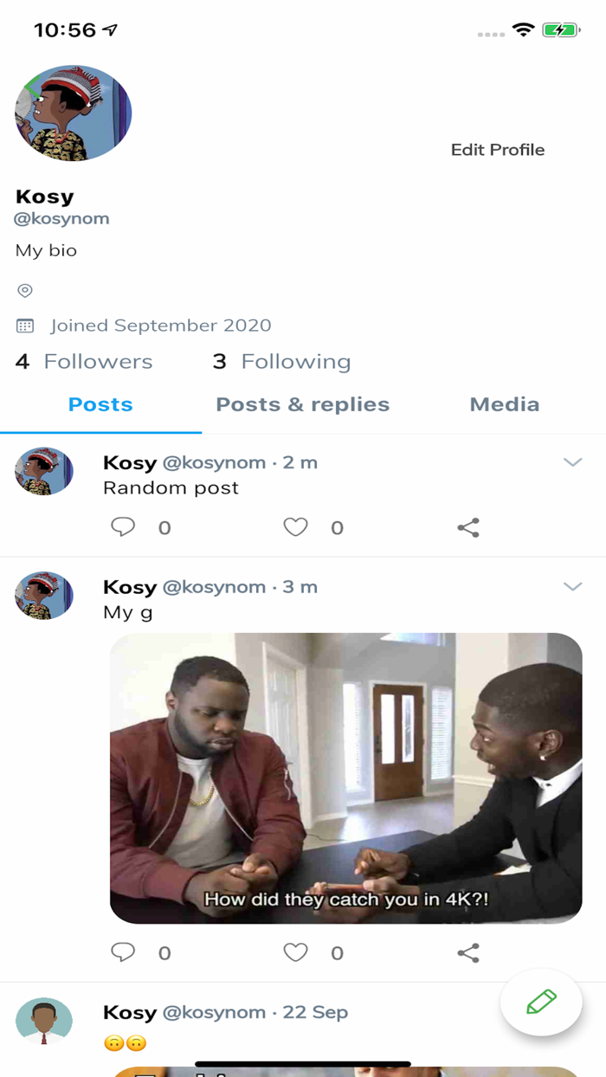
Task: Share the Random post
Action: point(468,527)
